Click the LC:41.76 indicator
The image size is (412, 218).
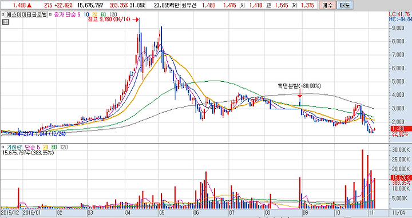[x=399, y=14]
